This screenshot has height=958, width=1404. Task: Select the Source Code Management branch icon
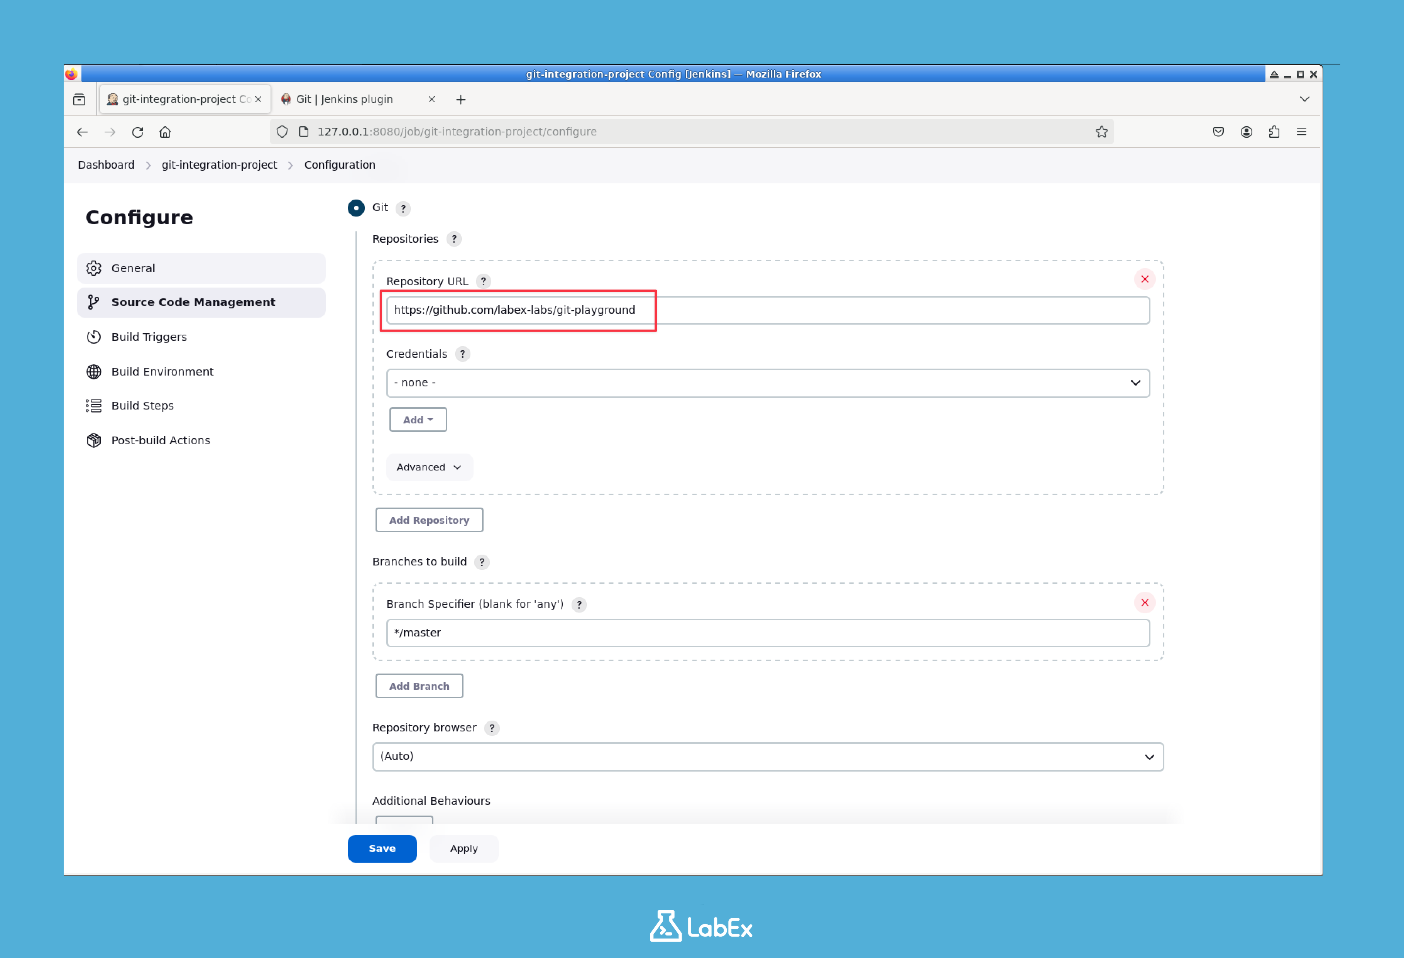94,302
